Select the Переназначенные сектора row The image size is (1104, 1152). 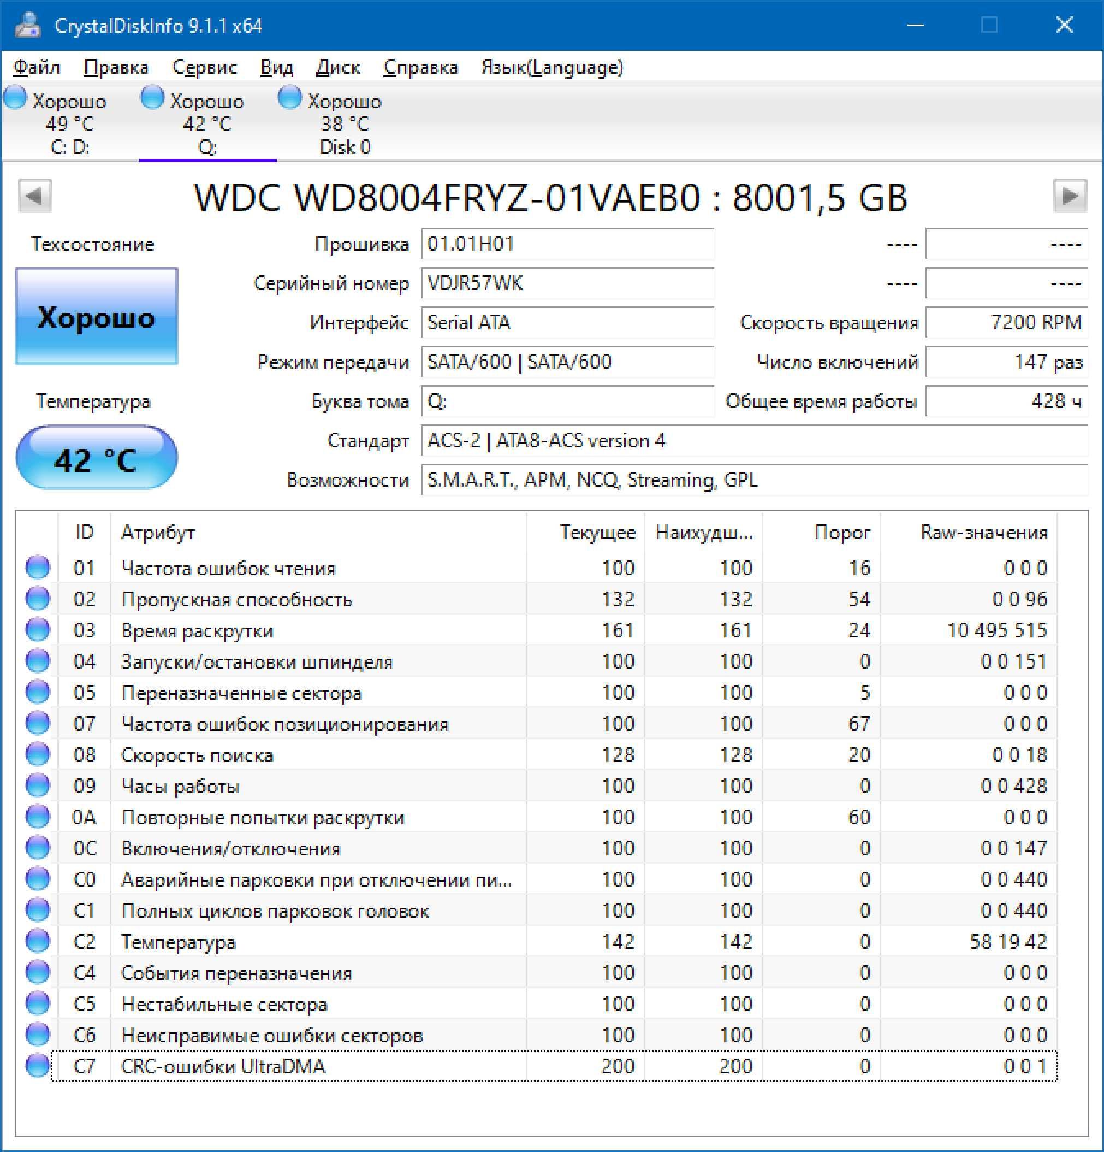point(554,693)
